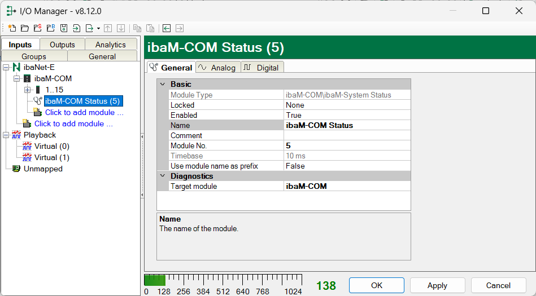Image resolution: width=536 pixels, height=296 pixels.
Task: Collapse the Diagnostics property section
Action: (x=163, y=176)
